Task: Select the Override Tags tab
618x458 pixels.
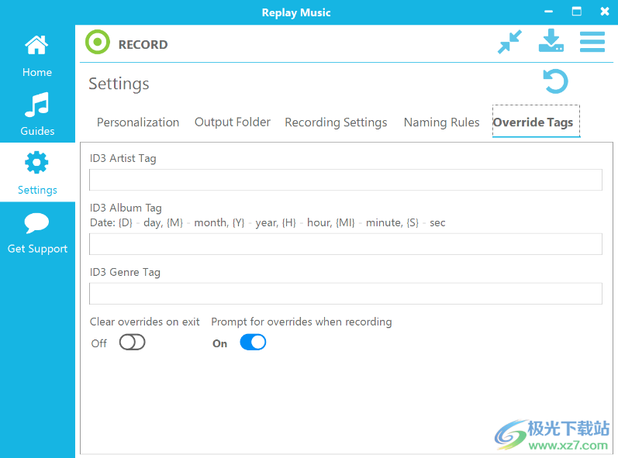Action: (x=536, y=122)
